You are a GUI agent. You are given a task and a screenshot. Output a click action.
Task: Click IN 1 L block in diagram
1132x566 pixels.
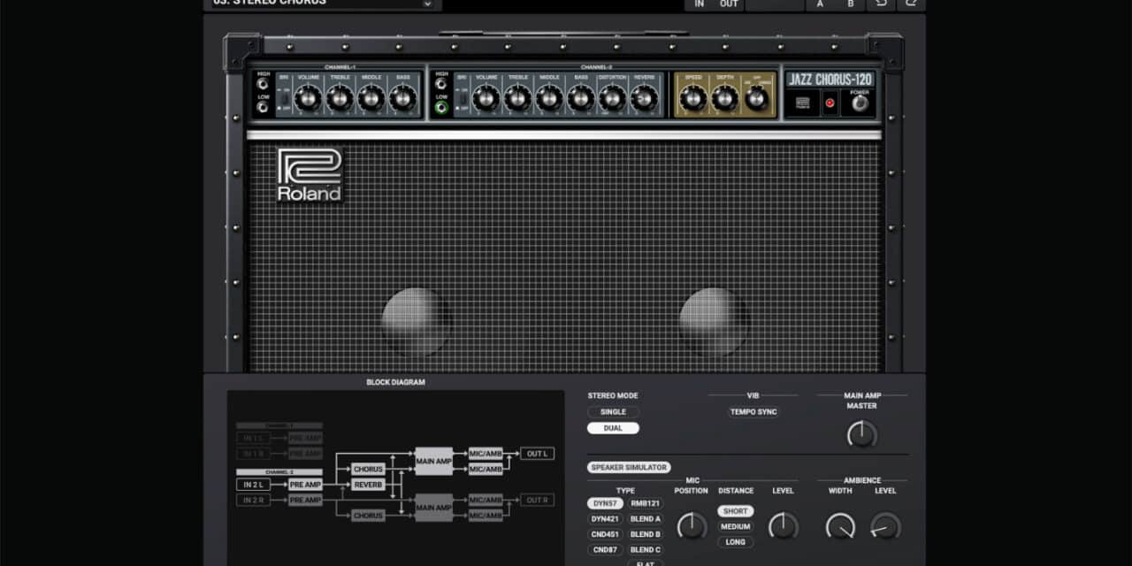pyautogui.click(x=254, y=438)
